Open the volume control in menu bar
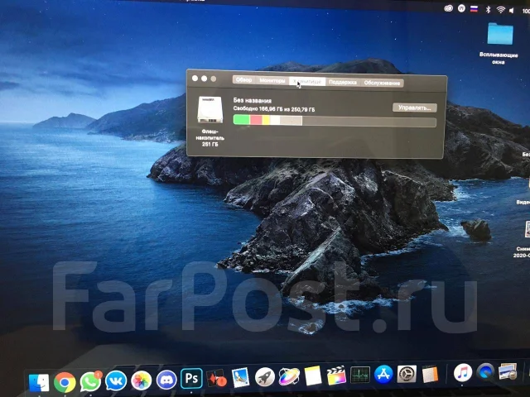The image size is (530, 397). [x=512, y=11]
